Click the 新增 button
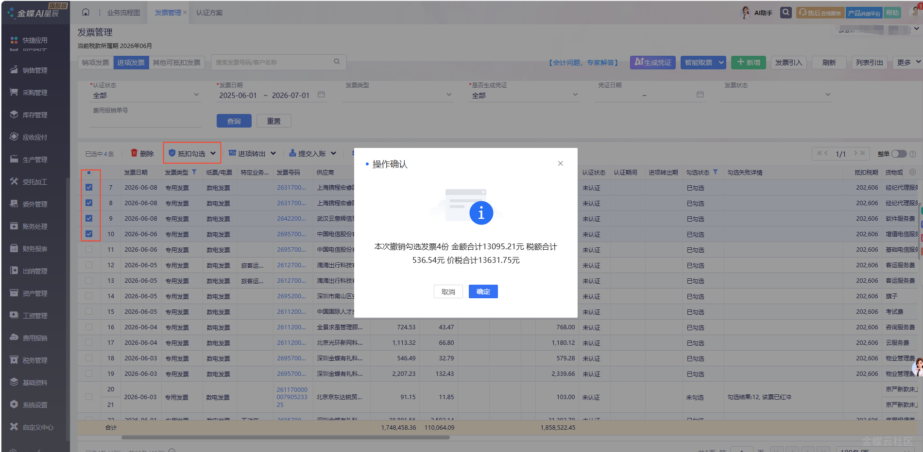The width and height of the screenshot is (923, 452). click(x=749, y=62)
